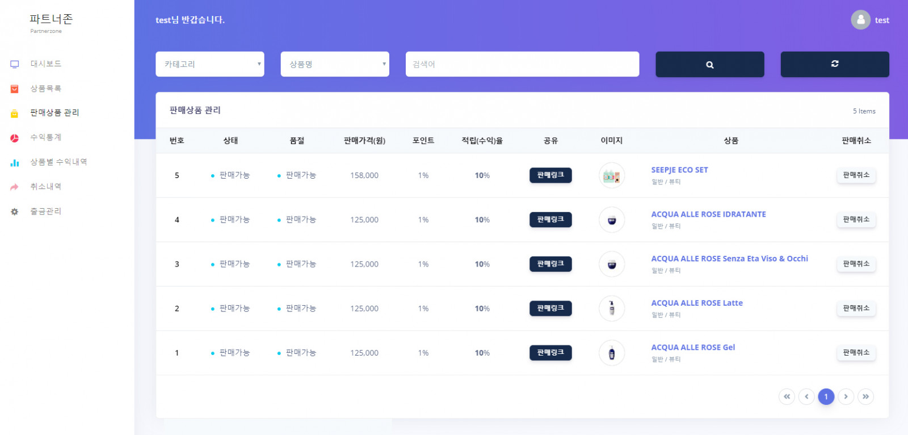Select 판매상품 관리 in the sidebar

pos(54,113)
